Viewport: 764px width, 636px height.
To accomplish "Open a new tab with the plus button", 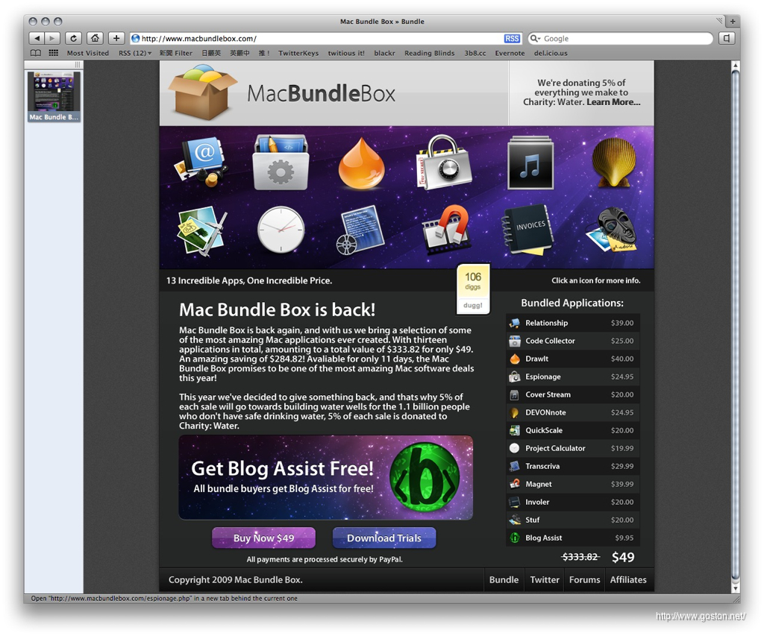I will pyautogui.click(x=733, y=21).
